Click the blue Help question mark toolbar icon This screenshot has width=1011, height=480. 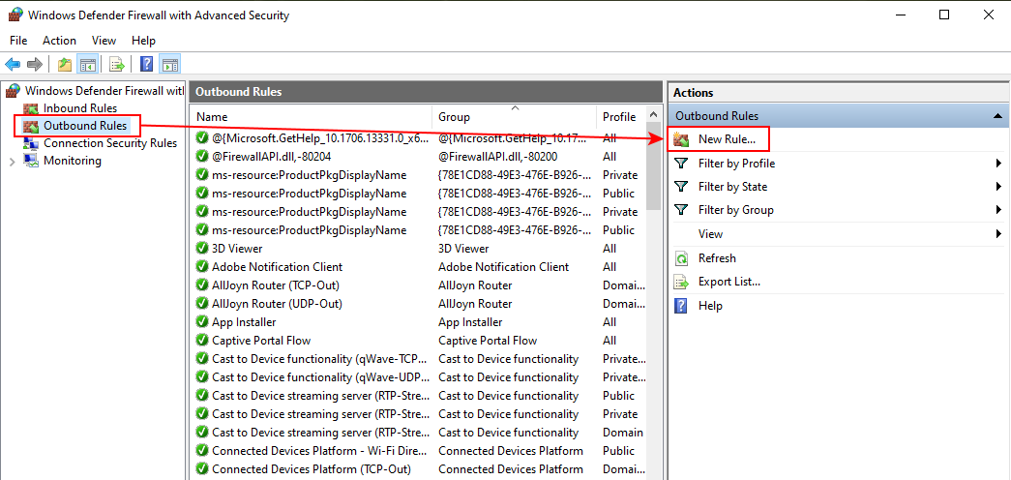point(147,64)
